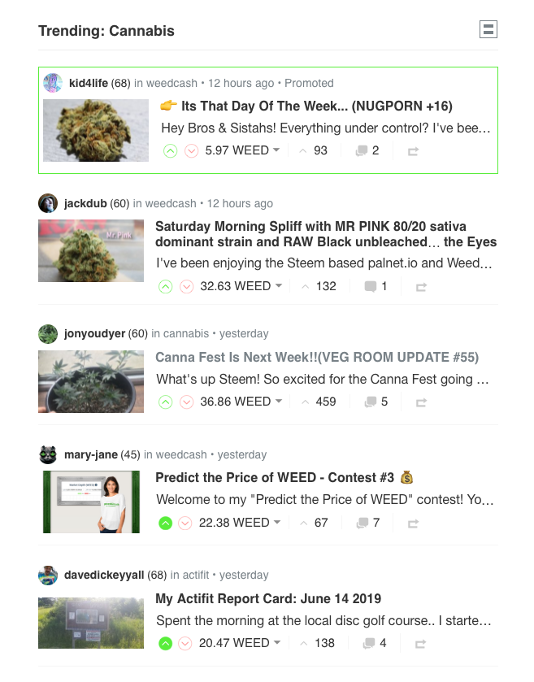Open jonyoudyer's cannabis plant thumbnail

(x=91, y=381)
